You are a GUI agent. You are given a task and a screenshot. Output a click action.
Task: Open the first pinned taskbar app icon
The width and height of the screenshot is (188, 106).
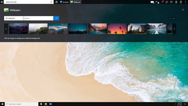point(41,104)
